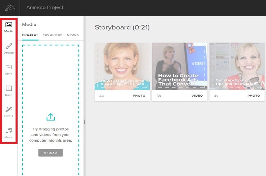Select the first storyboard photo thumbnail
Viewport: 266px width, 176px height.
pyautogui.click(x=122, y=65)
